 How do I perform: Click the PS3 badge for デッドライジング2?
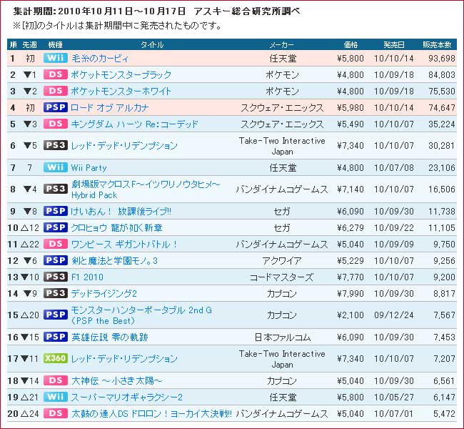point(56,293)
